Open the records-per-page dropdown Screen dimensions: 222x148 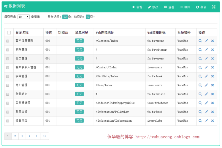pos(23,17)
